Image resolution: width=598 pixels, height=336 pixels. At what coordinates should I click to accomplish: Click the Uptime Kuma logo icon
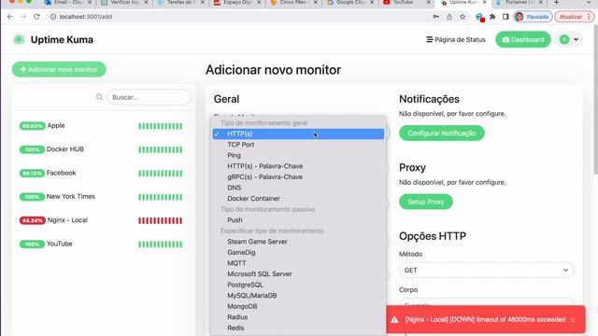[x=19, y=39]
